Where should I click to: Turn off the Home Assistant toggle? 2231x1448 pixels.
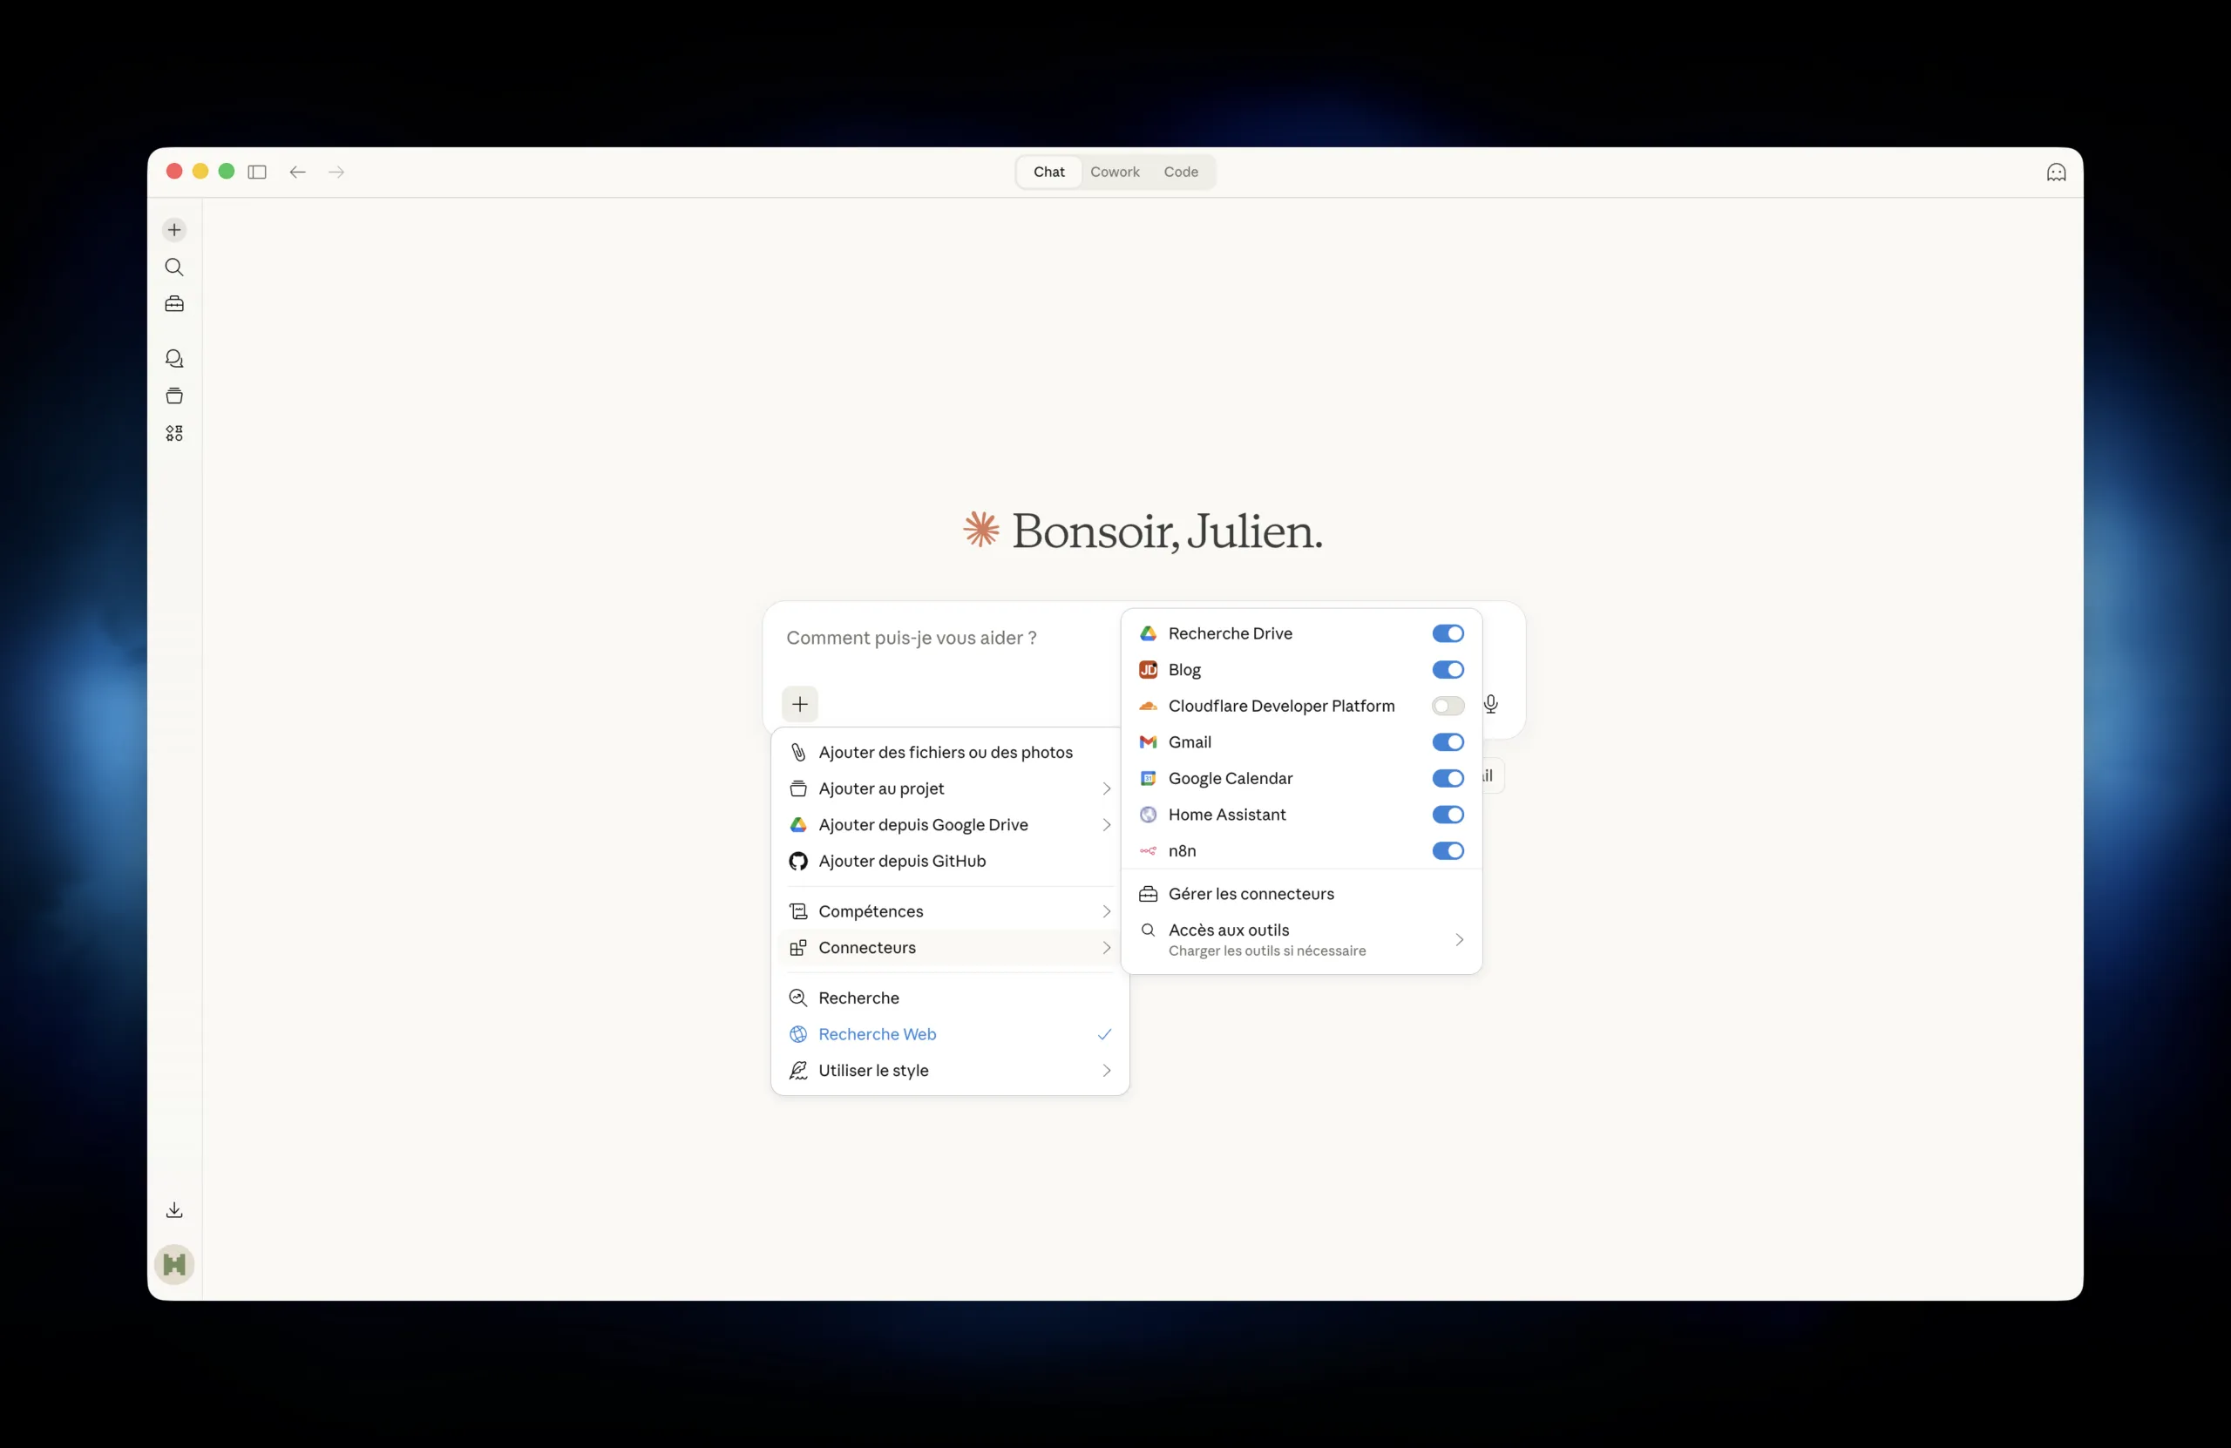pos(1448,815)
